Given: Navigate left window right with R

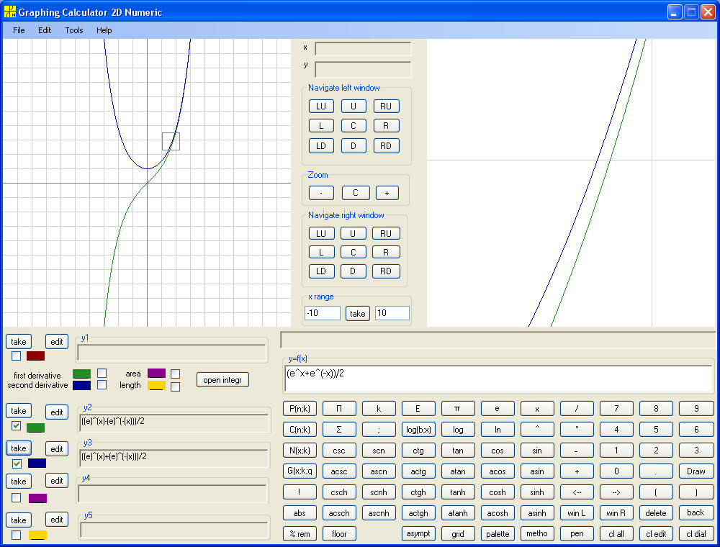Looking at the screenshot, I should click(386, 126).
